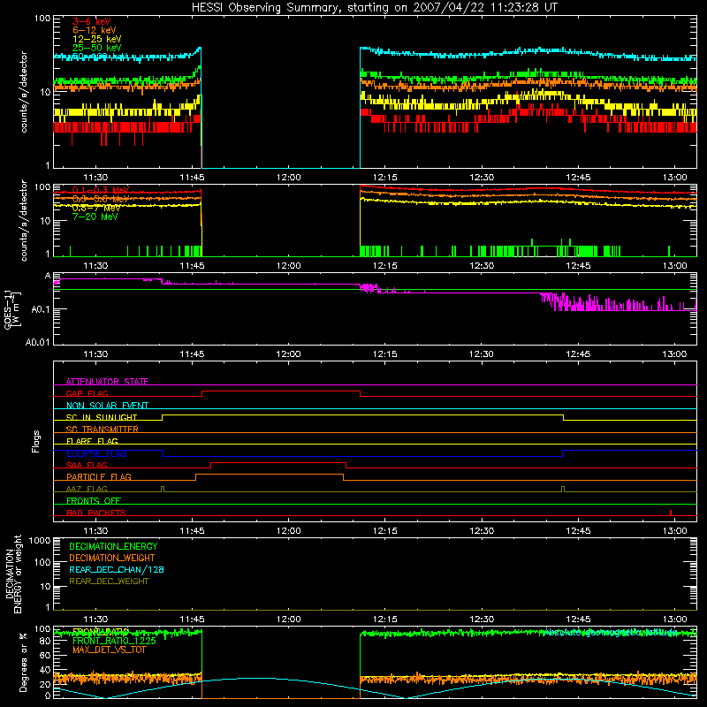Image resolution: width=707 pixels, height=707 pixels.
Task: Click the NON_SOLAR_EVENT flag label
Action: point(107,406)
